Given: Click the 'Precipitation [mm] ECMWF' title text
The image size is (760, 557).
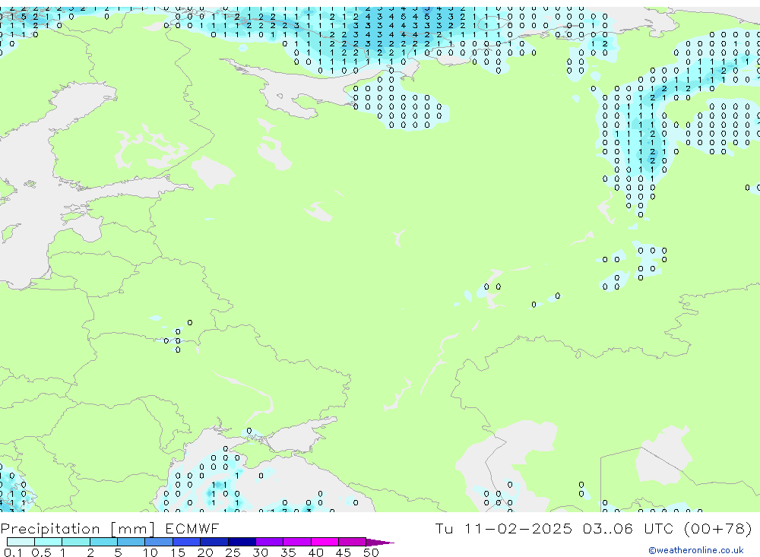Looking at the screenshot, I should (x=110, y=528).
